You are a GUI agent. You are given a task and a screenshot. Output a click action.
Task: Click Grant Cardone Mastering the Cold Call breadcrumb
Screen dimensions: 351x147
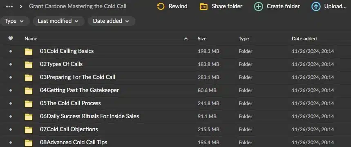[x=78, y=6]
